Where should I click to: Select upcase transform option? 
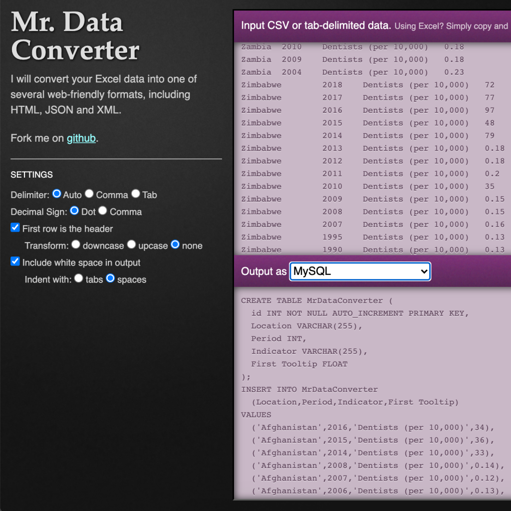(x=131, y=245)
